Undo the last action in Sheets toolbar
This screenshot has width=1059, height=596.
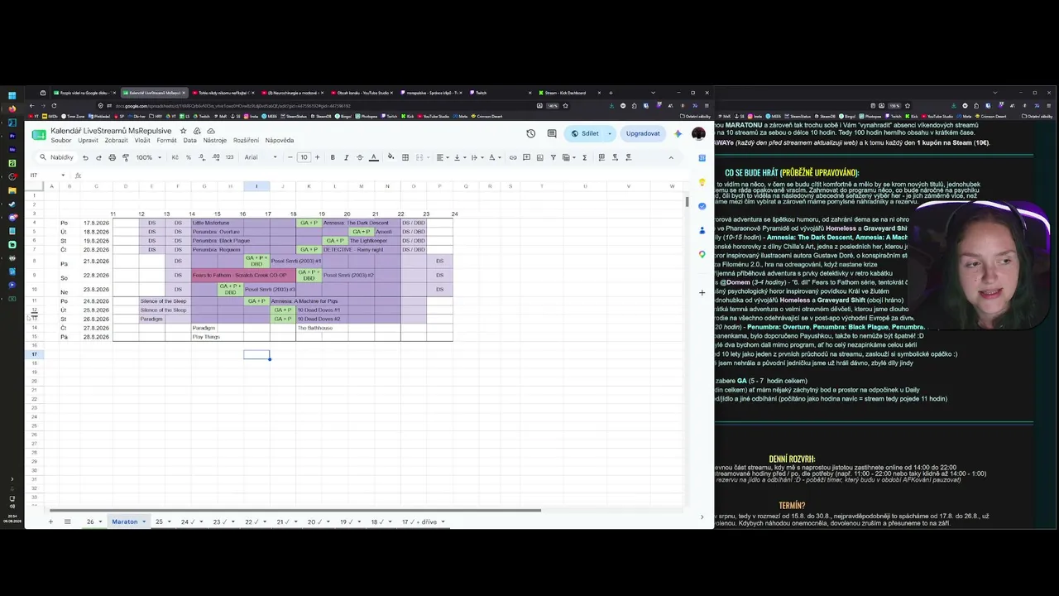tap(85, 157)
